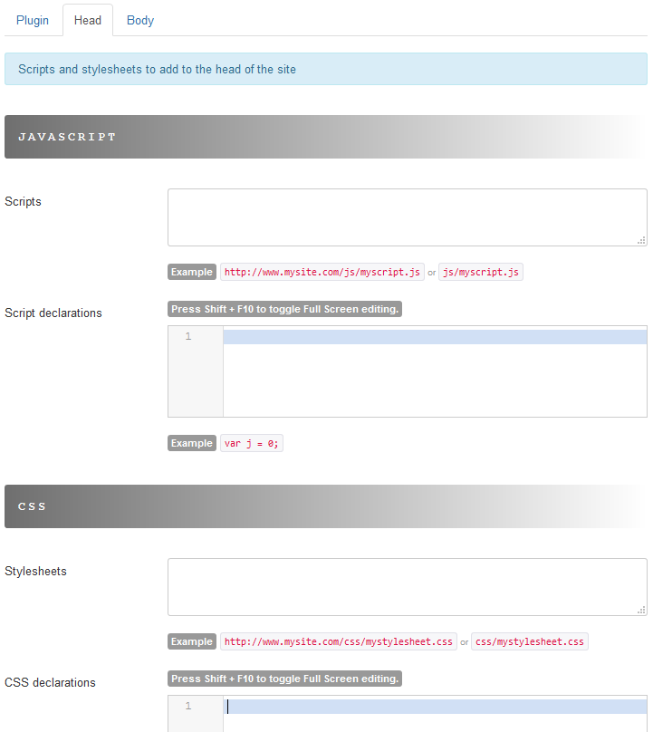Screen dimensions: 653x732
Task: Click the CSS section header
Action: (x=326, y=506)
